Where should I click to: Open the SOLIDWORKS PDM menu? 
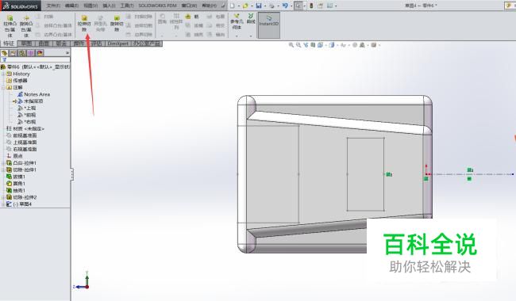point(158,6)
